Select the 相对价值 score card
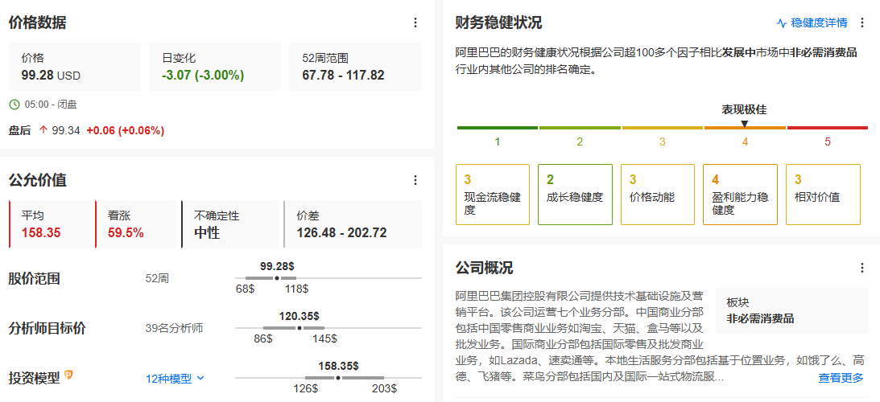This screenshot has height=402, width=880. pos(822,195)
